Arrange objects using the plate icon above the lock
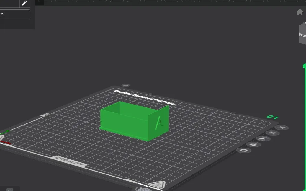This screenshot has height=191, width=306. [x=263, y=138]
